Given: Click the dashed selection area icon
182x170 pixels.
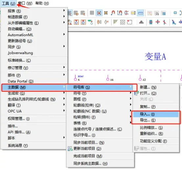Looking at the screenshot, I should [x=129, y=22].
